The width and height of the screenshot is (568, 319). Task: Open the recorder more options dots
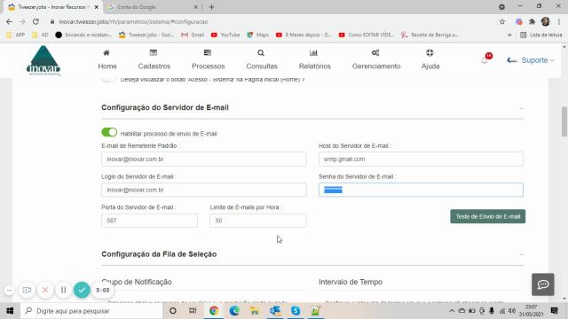click(x=9, y=290)
